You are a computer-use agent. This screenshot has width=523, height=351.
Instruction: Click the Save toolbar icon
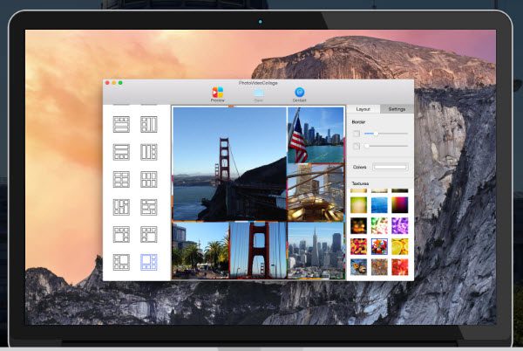[x=258, y=93]
